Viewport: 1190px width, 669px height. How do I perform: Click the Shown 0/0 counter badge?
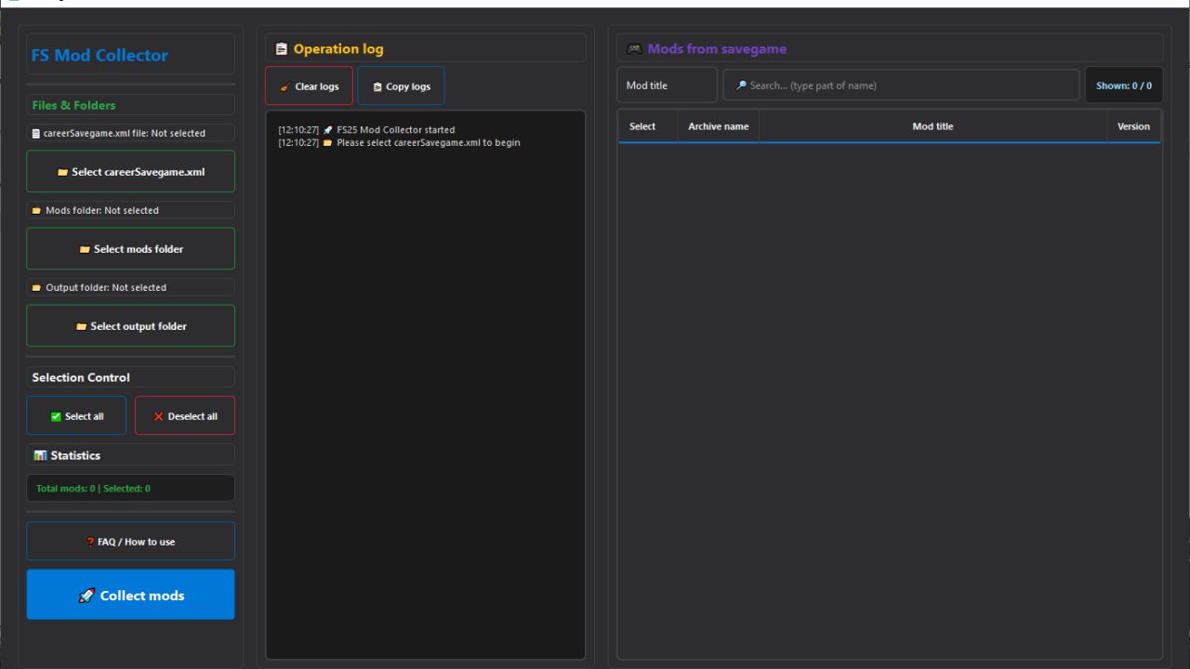(x=1123, y=85)
